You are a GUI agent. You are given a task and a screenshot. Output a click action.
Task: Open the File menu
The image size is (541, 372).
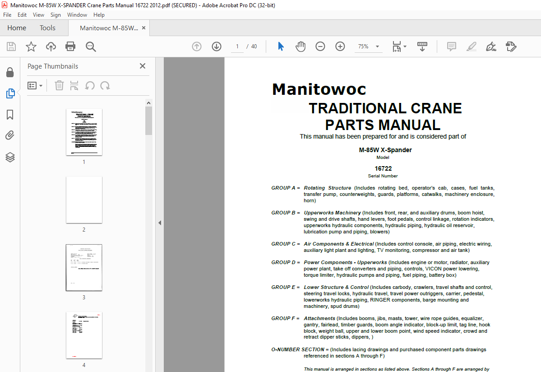[7, 15]
